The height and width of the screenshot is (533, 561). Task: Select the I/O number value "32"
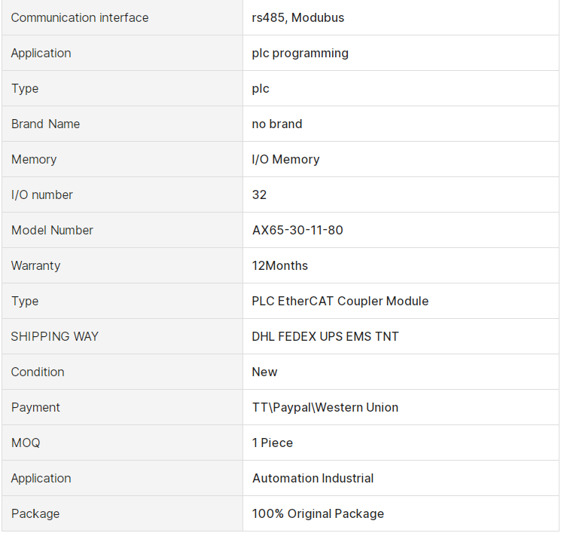(x=260, y=195)
